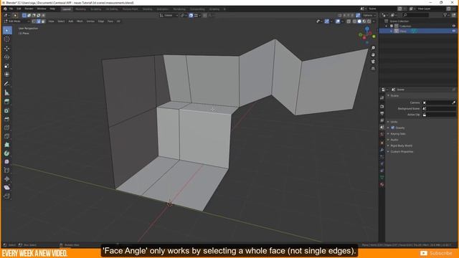Activate the Move tool in toolbar
Image resolution: width=459 pixels, height=258 pixels.
pos(7,49)
